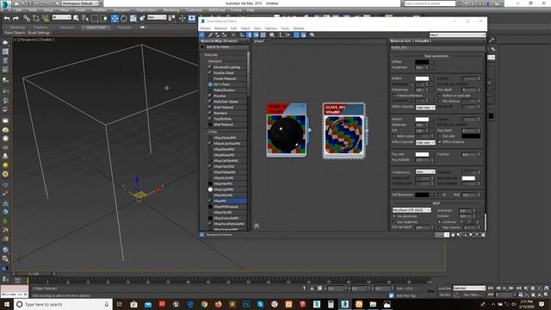Screen dimensions: 551x310
Task: Switch to the View1 tab
Action: click(x=259, y=41)
